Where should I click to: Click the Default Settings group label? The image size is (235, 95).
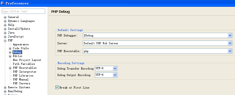pos(70,30)
